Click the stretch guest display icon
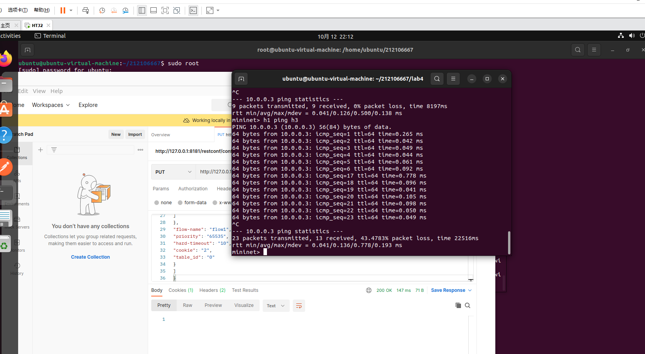The height and width of the screenshot is (354, 645). pos(210,10)
